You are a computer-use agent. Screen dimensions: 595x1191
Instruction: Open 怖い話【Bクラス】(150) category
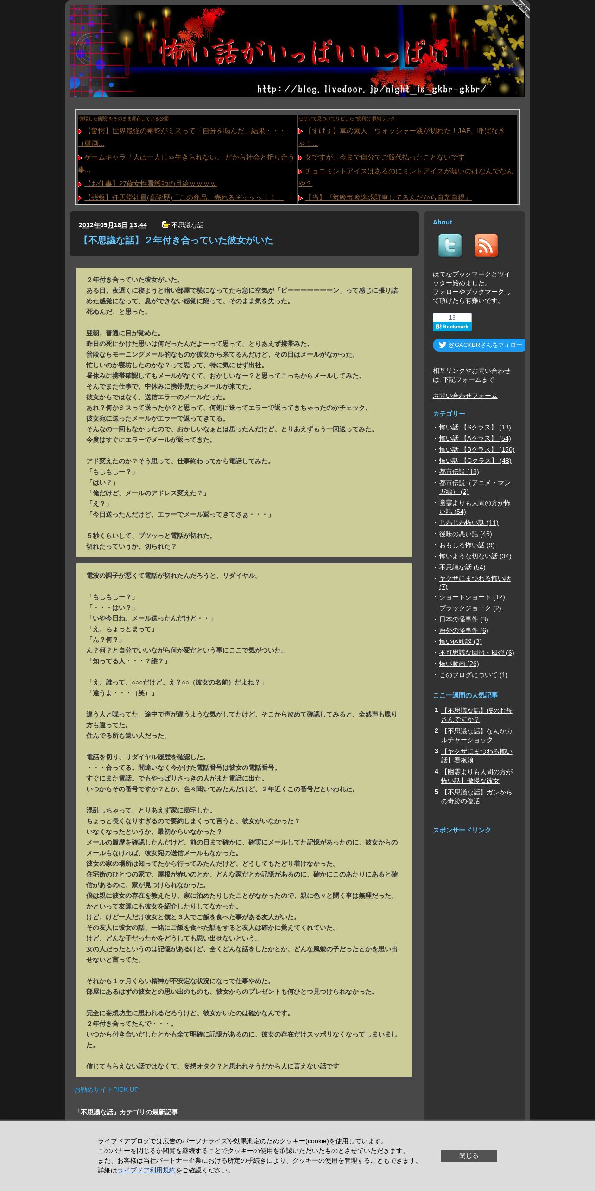click(x=477, y=449)
